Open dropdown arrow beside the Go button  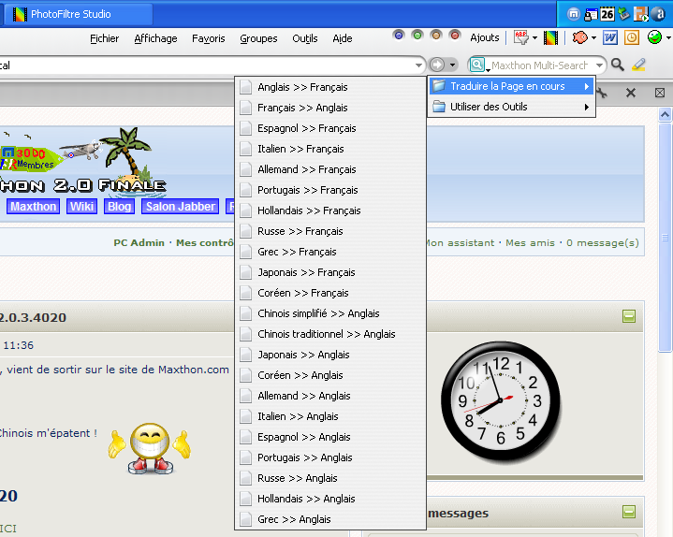pyautogui.click(x=452, y=65)
